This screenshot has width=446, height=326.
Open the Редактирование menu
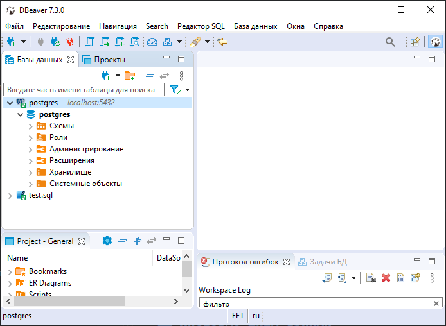tap(62, 26)
